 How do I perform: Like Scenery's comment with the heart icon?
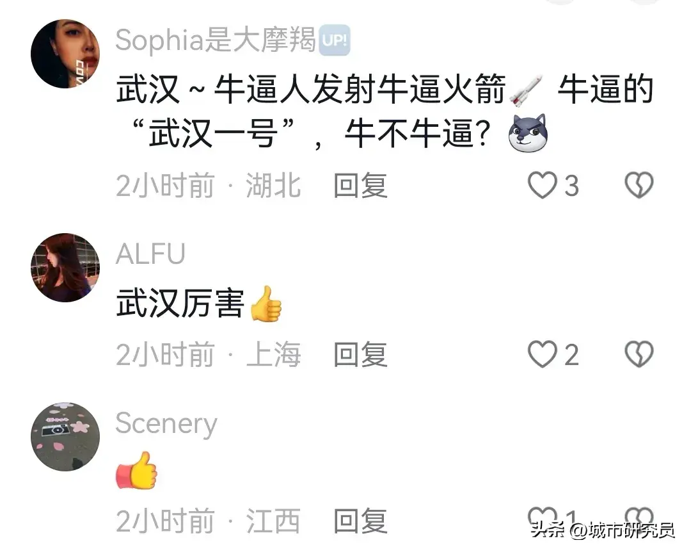[x=542, y=516]
